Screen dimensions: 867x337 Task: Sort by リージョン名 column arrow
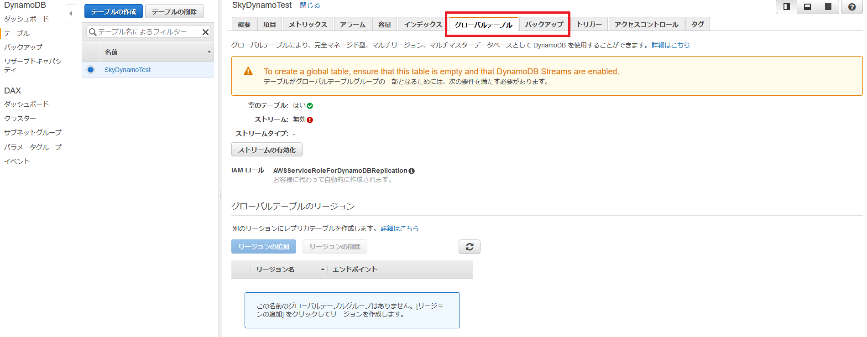tap(323, 270)
